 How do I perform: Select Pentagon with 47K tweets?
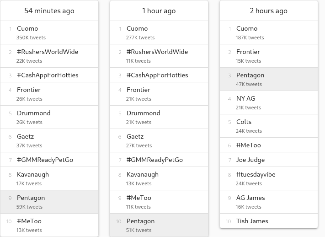[269, 79]
